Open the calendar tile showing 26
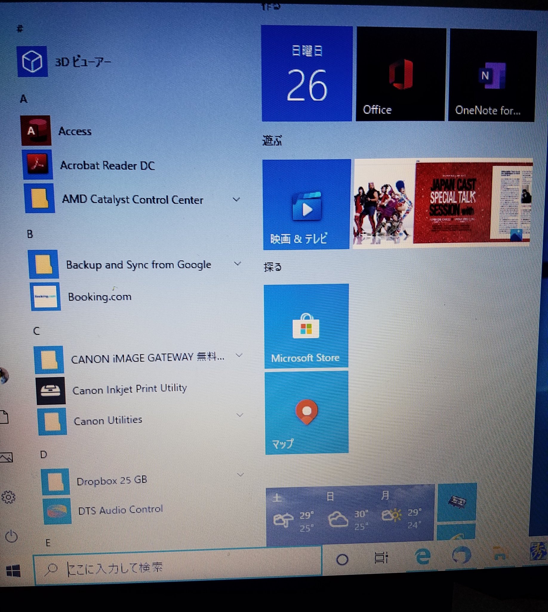 307,73
